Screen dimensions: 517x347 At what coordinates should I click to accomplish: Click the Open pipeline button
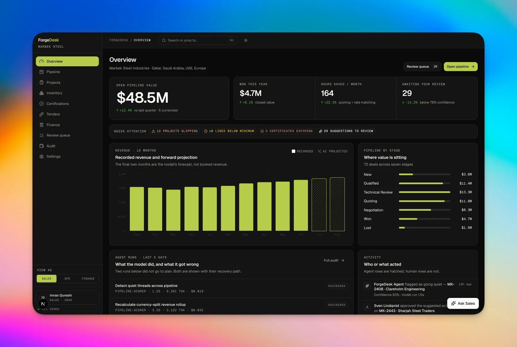[460, 67]
